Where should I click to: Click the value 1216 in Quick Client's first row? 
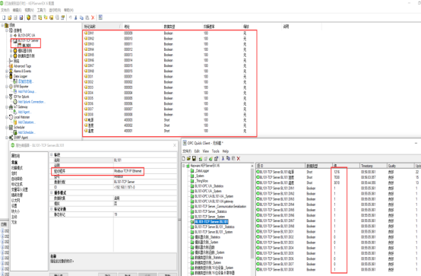click(x=337, y=172)
